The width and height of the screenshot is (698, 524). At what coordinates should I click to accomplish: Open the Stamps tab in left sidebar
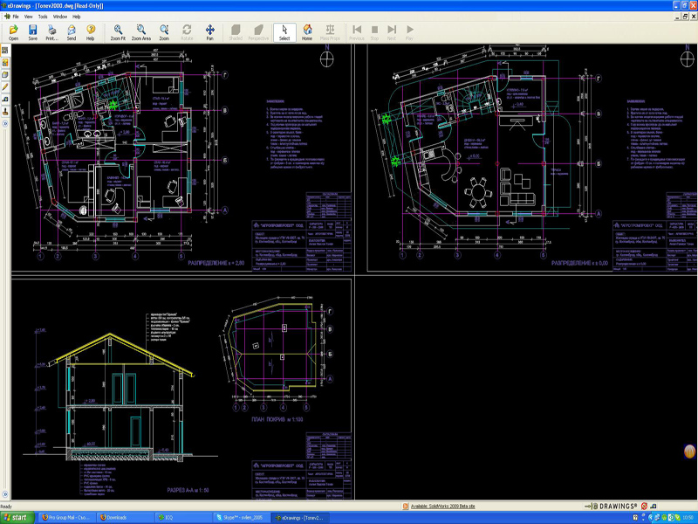4,112
